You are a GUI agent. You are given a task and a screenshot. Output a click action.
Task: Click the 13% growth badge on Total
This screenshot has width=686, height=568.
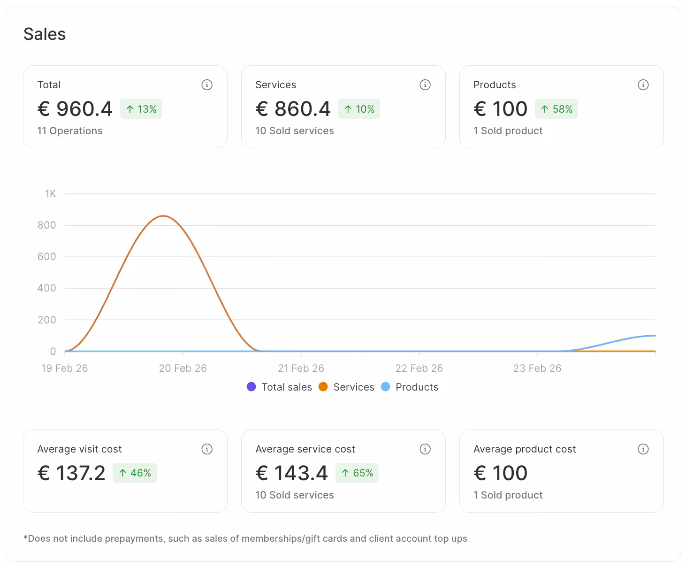[141, 109]
